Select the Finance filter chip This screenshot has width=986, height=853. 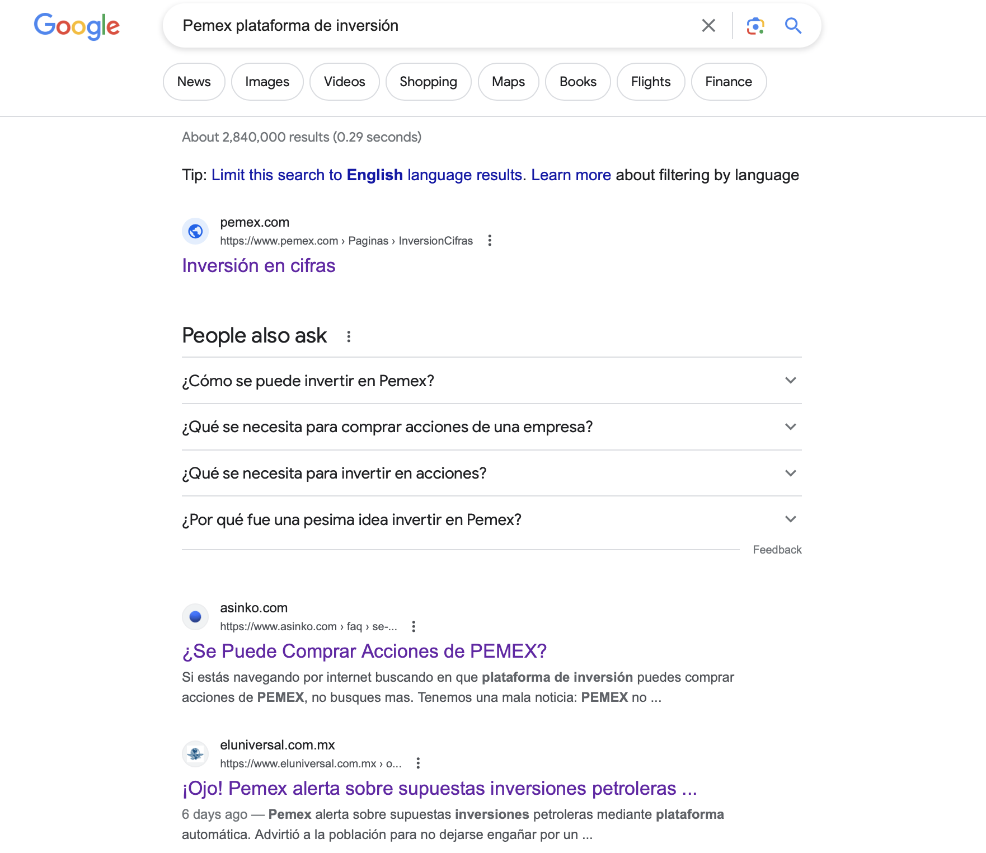(729, 82)
